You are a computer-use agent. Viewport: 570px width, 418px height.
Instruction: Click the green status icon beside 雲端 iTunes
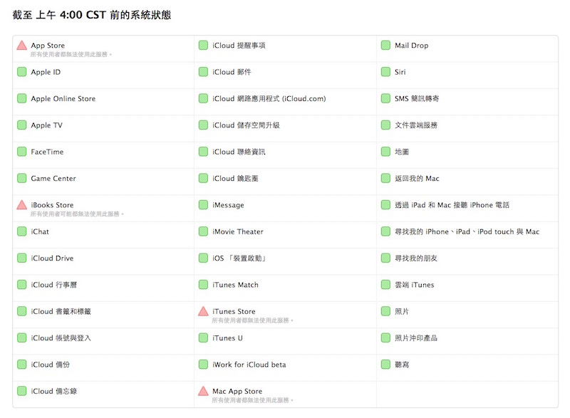(x=385, y=284)
